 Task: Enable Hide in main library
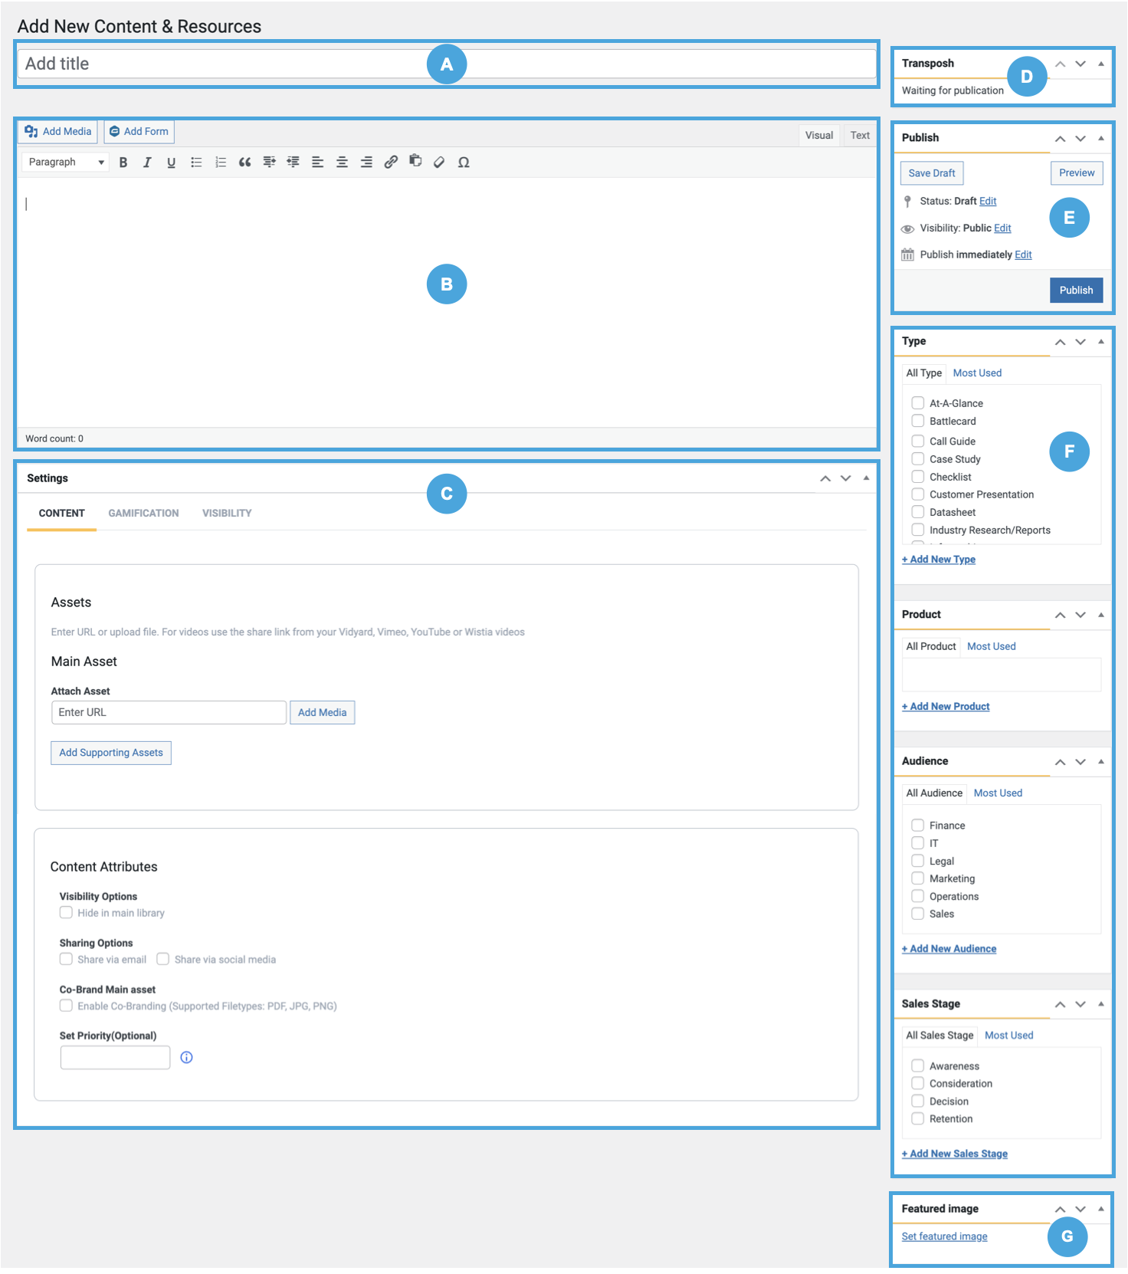66,912
